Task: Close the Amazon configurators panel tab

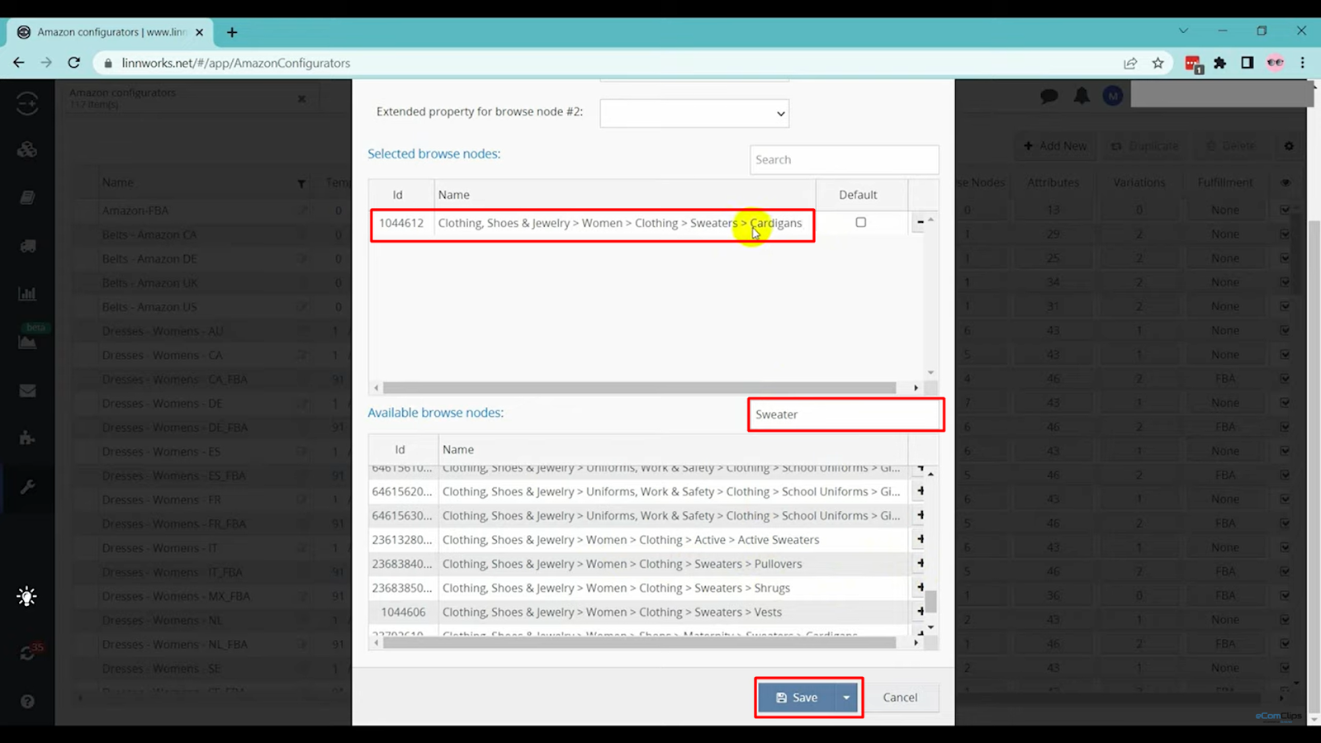Action: 302,99
